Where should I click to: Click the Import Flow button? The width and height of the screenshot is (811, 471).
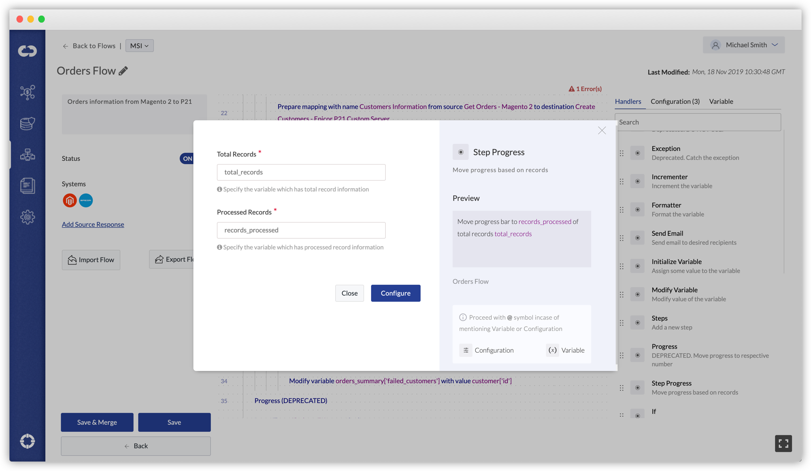[91, 260]
